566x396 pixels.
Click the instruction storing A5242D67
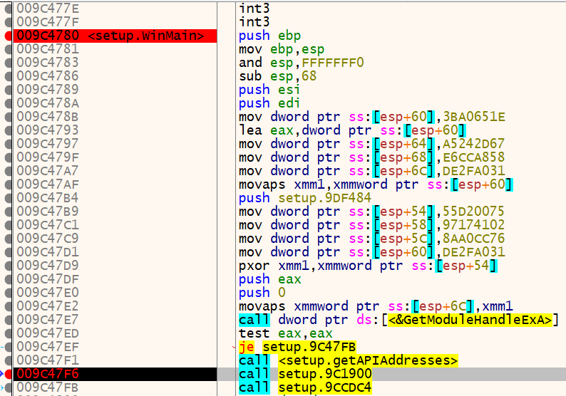click(x=371, y=144)
